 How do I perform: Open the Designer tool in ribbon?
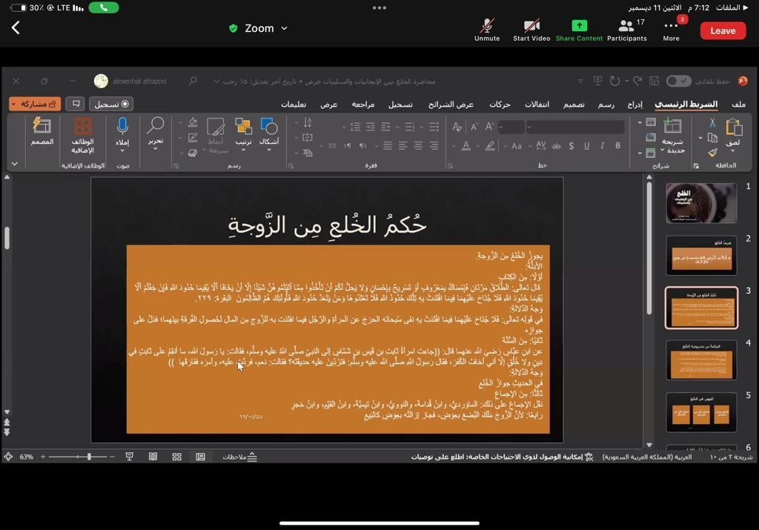[x=42, y=127]
